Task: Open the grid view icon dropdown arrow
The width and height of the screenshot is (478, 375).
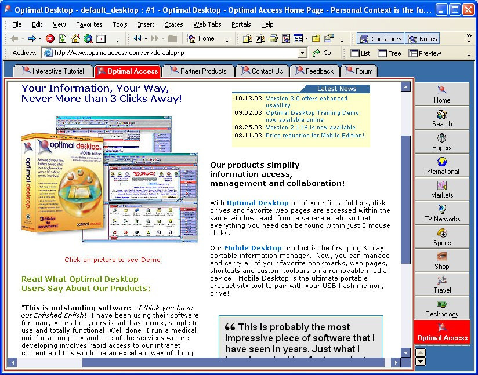Action: [x=306, y=39]
